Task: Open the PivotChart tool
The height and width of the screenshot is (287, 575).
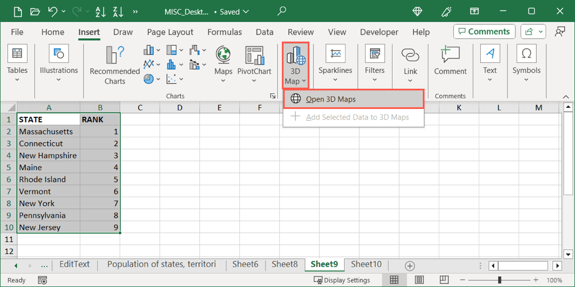Action: click(x=254, y=55)
